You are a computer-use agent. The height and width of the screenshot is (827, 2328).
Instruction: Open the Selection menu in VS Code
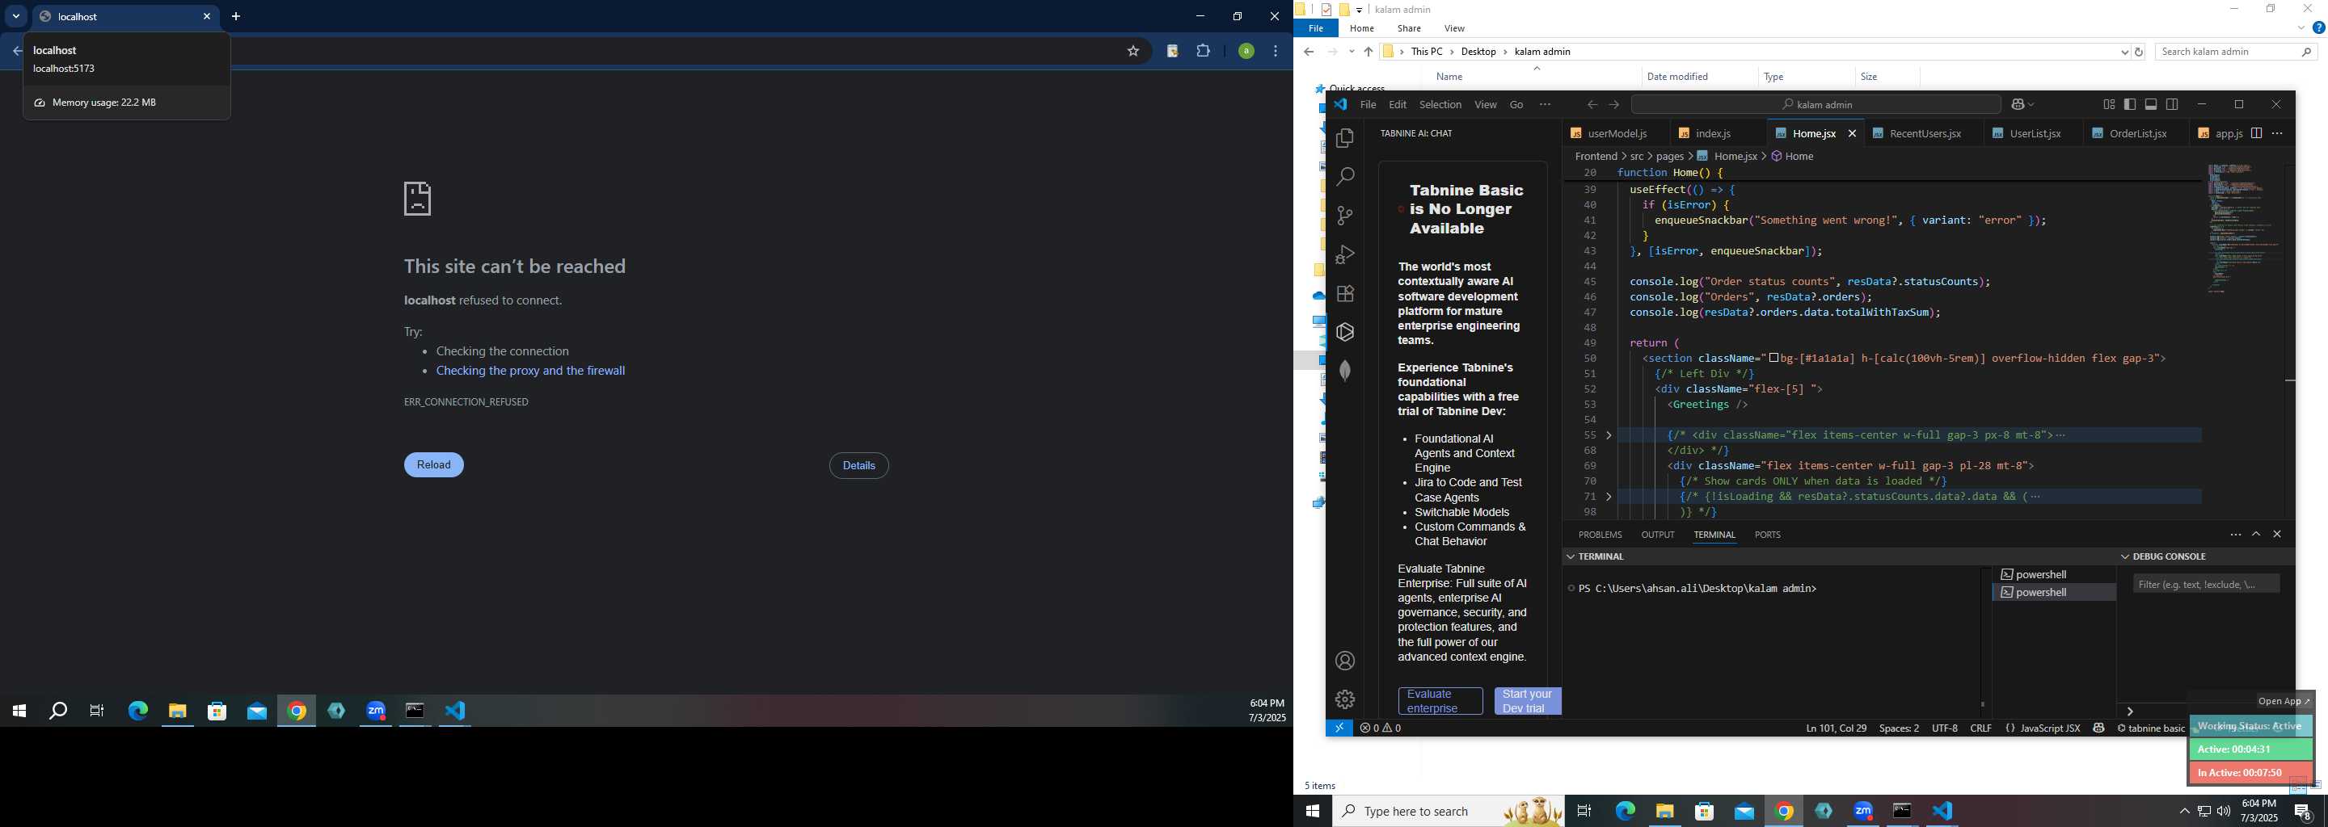click(1440, 105)
